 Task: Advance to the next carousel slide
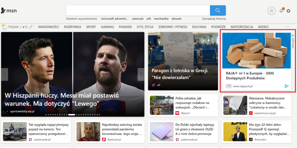(141, 74)
